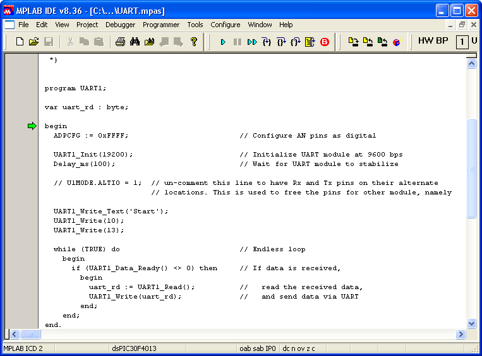This screenshot has width=482, height=356.
Task: Click the vertical scrollbar up arrow
Action: coord(471,64)
